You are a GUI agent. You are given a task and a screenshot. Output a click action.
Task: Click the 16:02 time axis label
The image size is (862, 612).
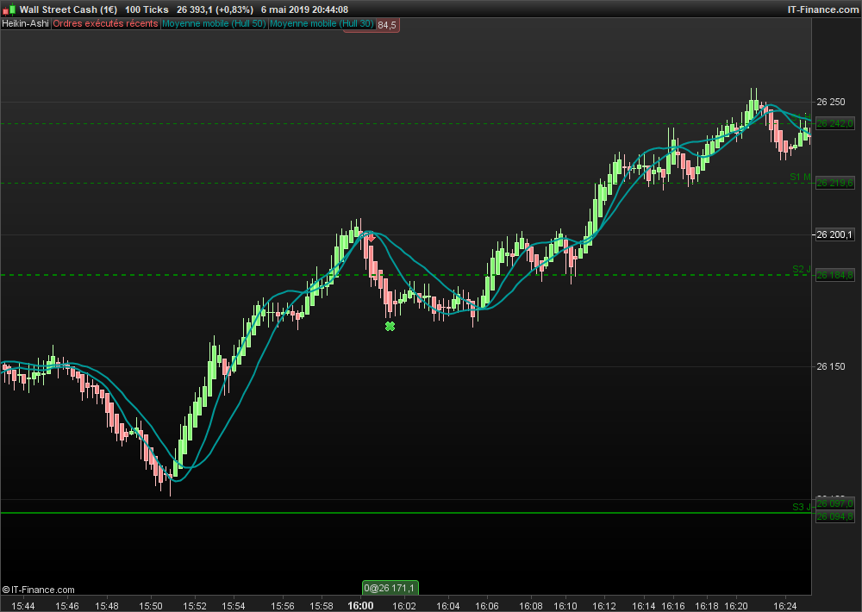(x=404, y=606)
